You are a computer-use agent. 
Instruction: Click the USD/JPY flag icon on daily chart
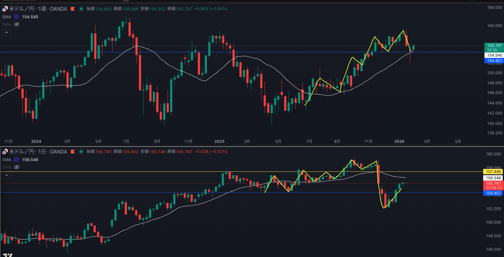click(5, 152)
